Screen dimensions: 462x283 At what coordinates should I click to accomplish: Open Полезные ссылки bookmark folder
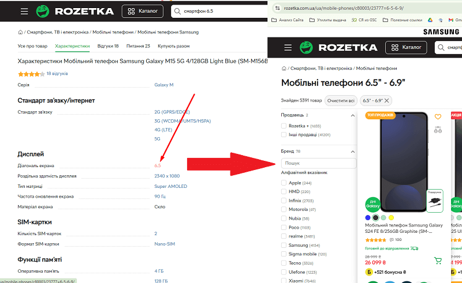tap(403, 20)
